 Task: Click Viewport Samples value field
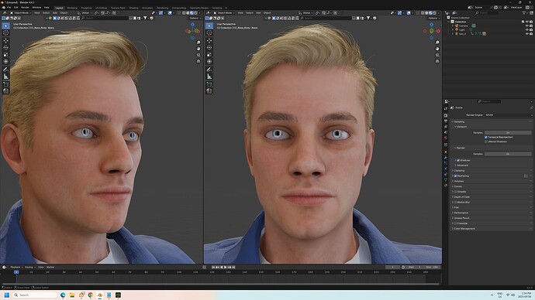point(508,133)
